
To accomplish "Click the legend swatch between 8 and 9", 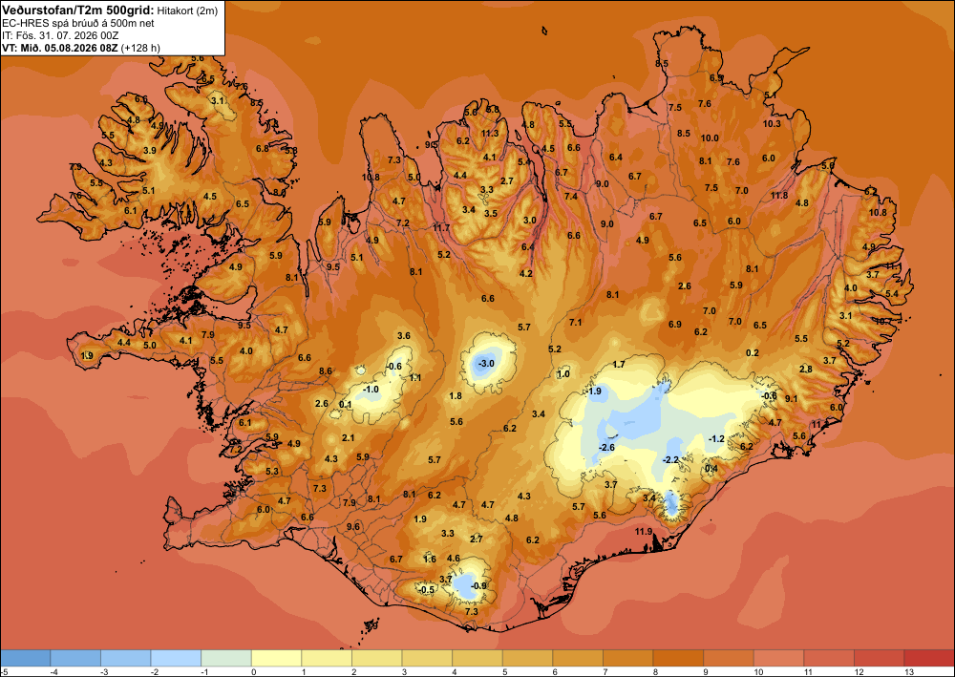I will [678, 658].
